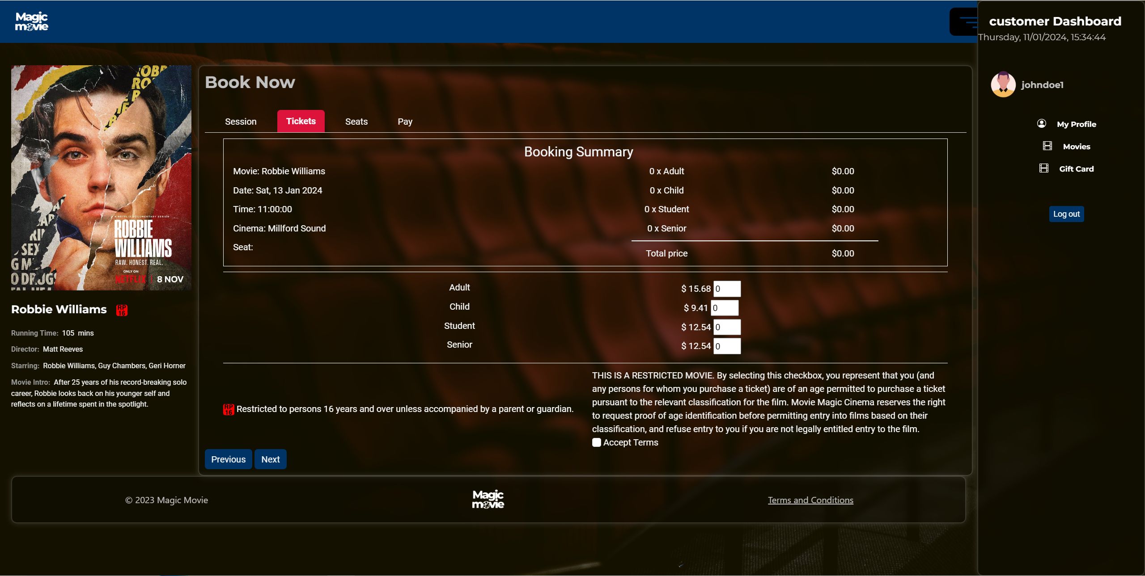Click the Student price '$ 12.54'
The image size is (1145, 576).
coord(695,327)
